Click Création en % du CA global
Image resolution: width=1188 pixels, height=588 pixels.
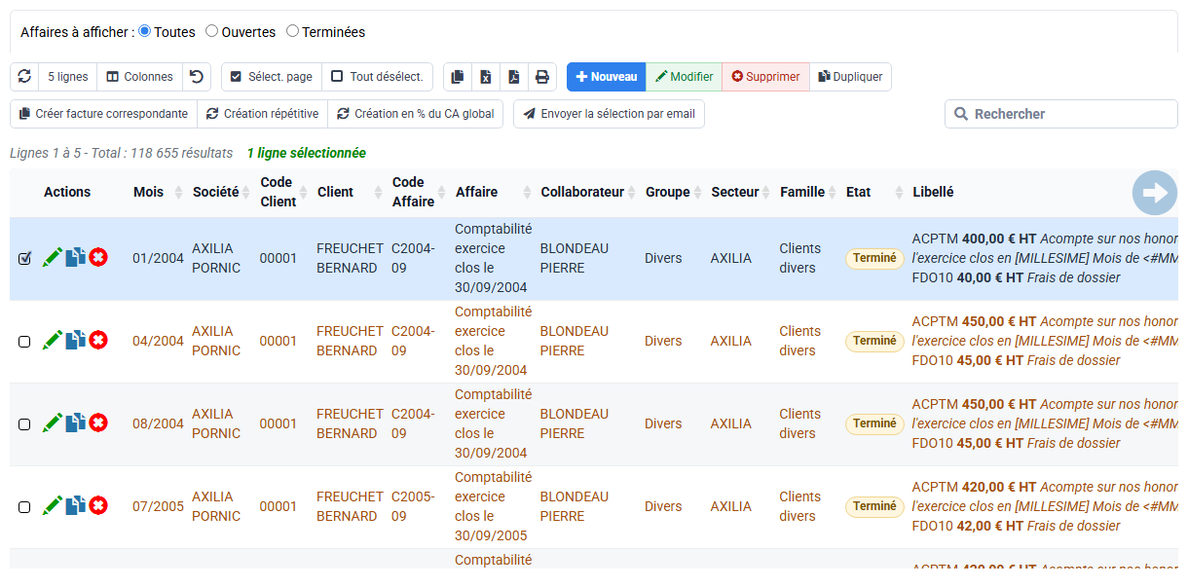pyautogui.click(x=416, y=114)
